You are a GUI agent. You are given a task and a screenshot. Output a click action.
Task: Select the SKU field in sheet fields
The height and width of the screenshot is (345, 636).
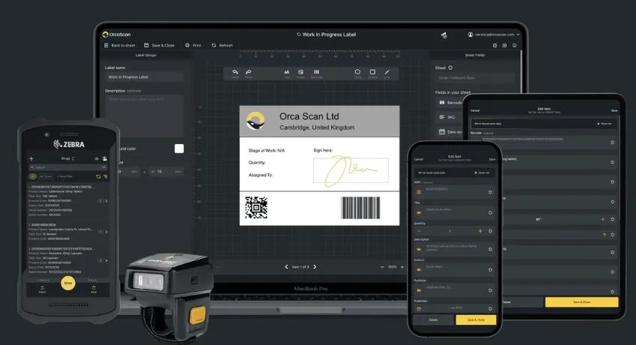click(x=448, y=117)
